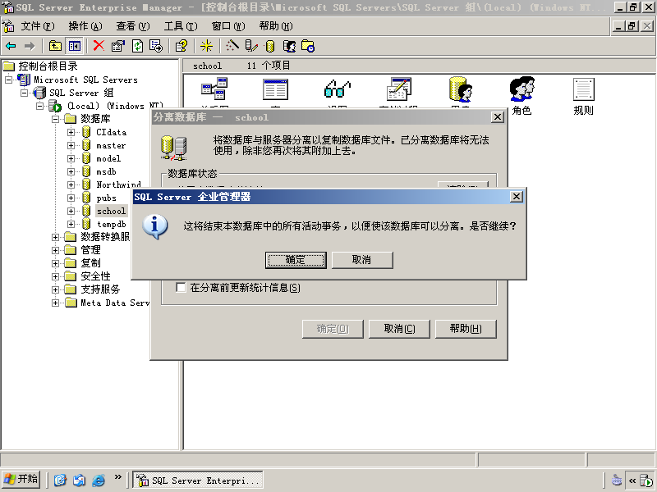Click the yellow New star toolbar icon
Screen dimensions: 657x492
coord(206,46)
